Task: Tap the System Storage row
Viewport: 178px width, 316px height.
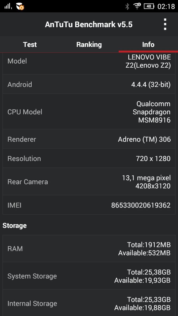Action: point(89,276)
